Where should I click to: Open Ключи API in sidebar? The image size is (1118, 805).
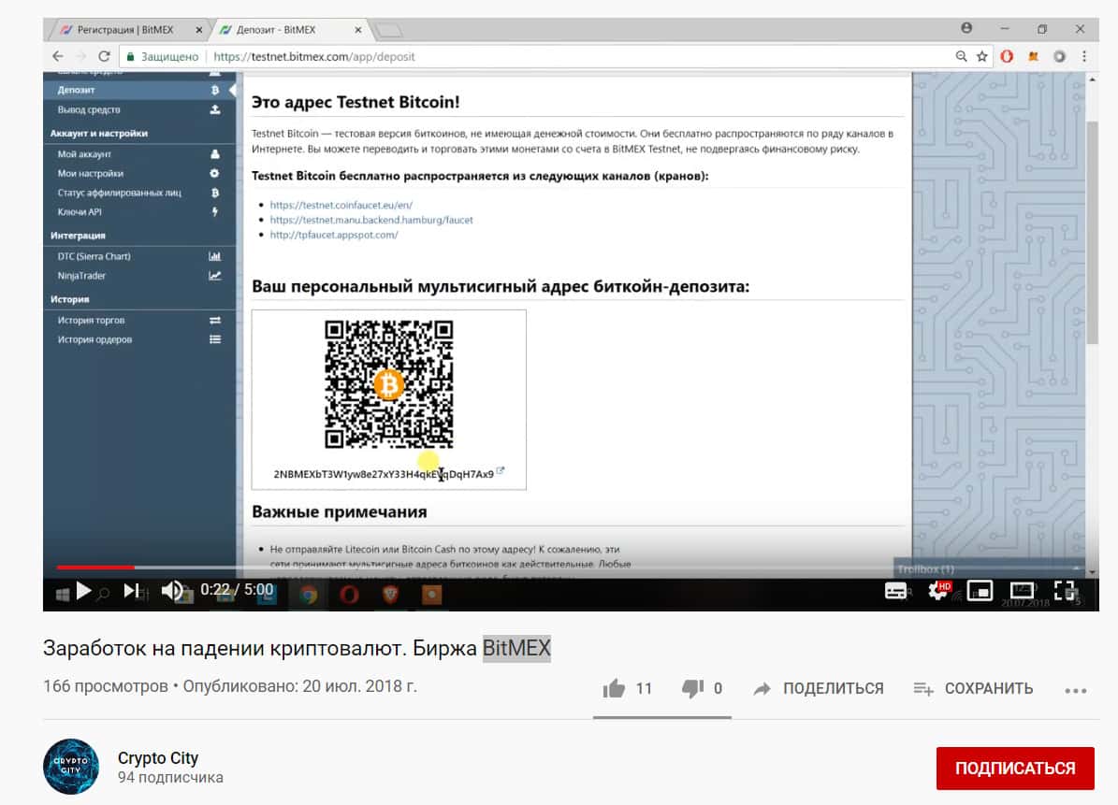pos(139,211)
